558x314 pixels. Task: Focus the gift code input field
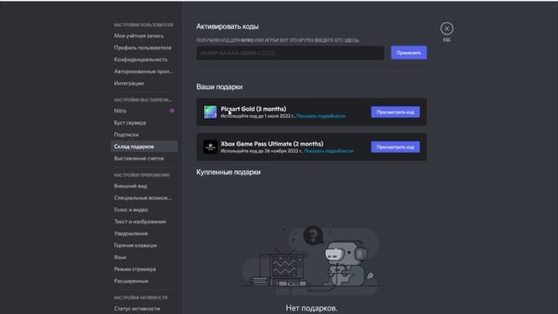pos(290,52)
